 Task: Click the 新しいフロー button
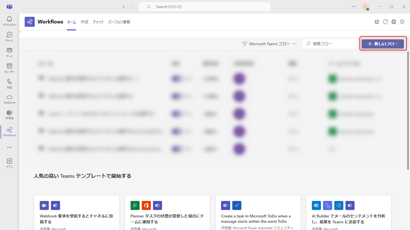click(x=383, y=44)
